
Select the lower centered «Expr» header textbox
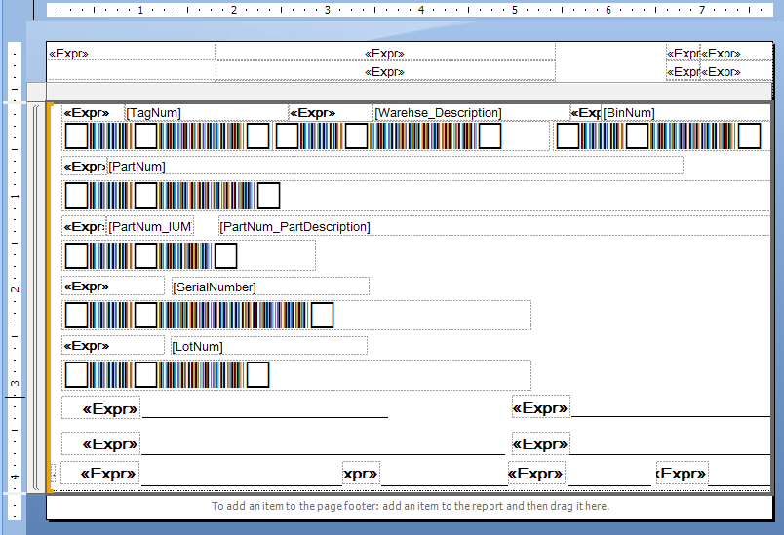click(385, 71)
